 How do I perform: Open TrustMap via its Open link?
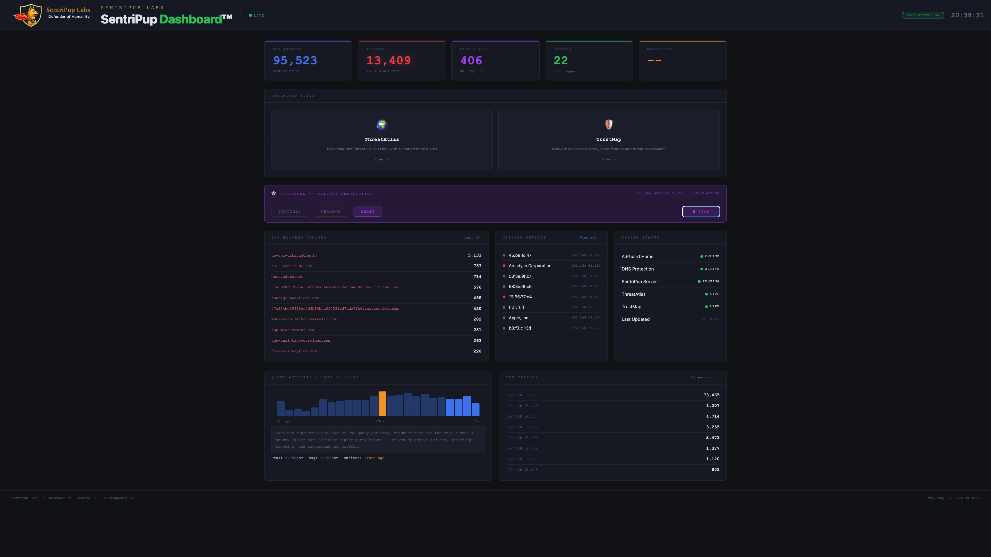[x=609, y=159]
